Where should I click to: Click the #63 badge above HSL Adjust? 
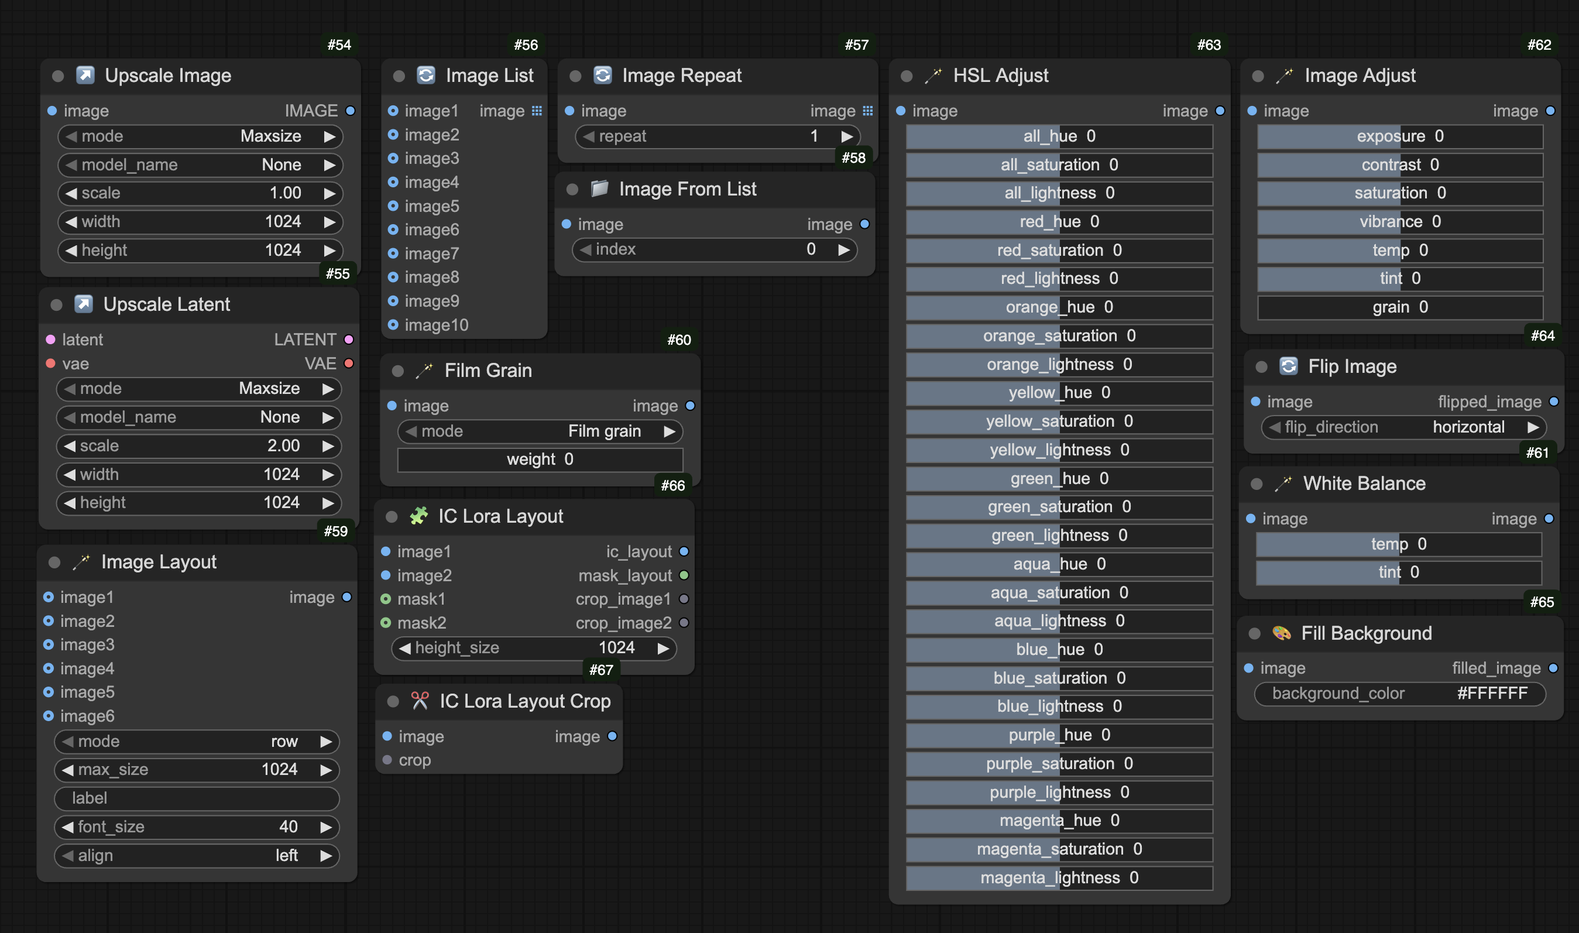click(x=1209, y=44)
